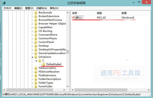This screenshot has height=98, width=153.
Task: Expand the Desktop key
Action: (32, 46)
